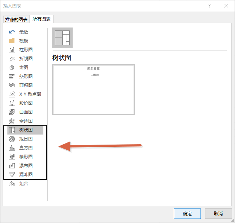Choose the 漏斗图 funnel chart icon

12,175
